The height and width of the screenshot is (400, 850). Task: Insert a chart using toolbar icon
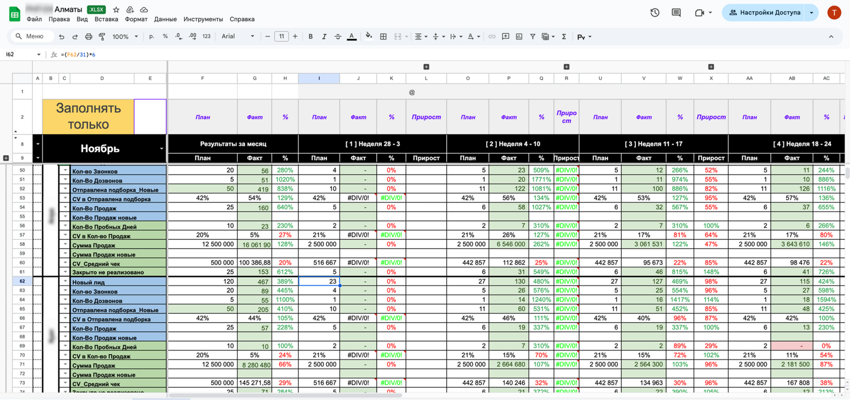pos(519,36)
